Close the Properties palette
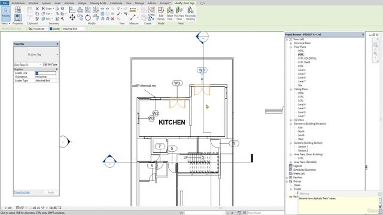The image size is (383, 215). click(x=57, y=44)
